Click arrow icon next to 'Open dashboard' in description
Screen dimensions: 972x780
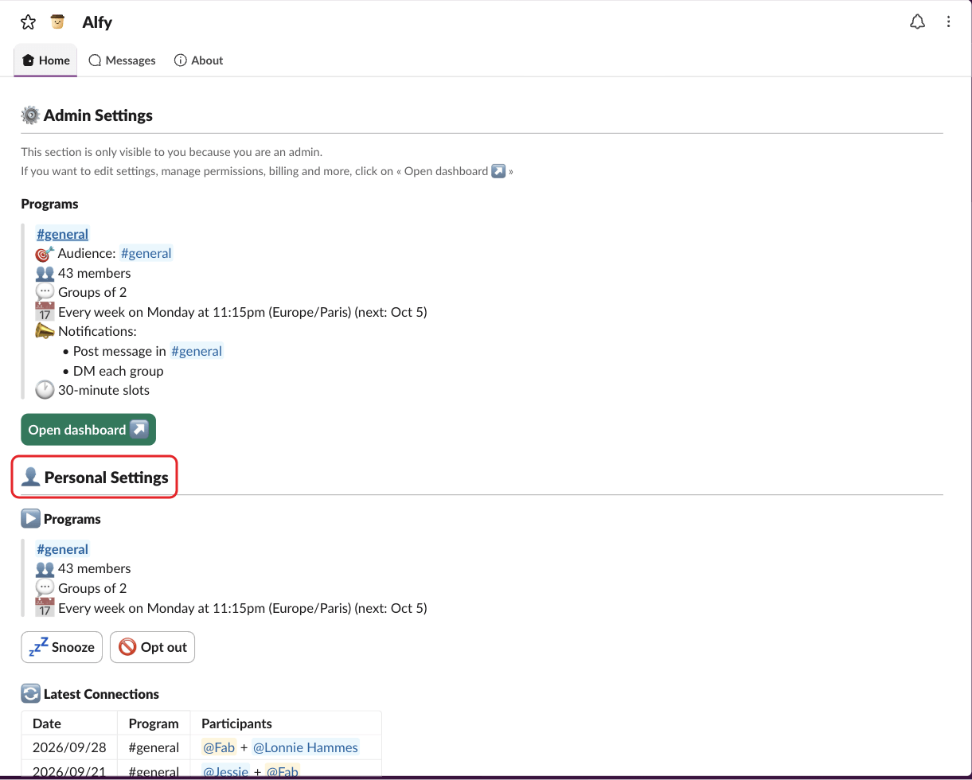(x=498, y=171)
